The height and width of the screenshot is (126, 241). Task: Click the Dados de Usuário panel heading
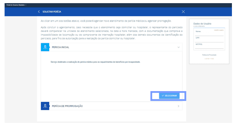[x=203, y=24]
